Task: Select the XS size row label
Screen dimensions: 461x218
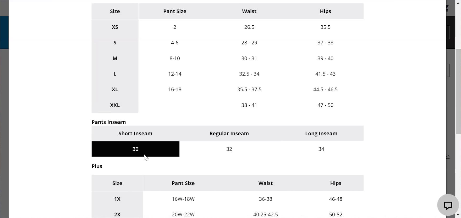Action: 115,27
